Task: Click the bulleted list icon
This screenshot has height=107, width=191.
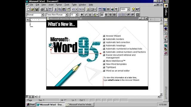Action: pyautogui.click(x=124, y=15)
